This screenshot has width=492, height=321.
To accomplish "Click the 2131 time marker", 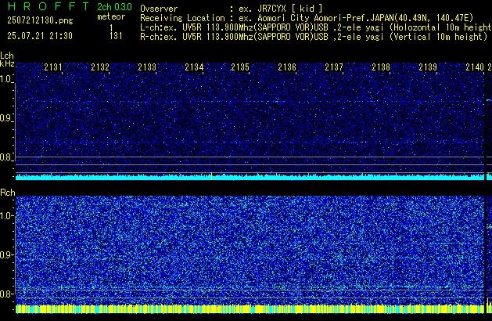I will click(x=53, y=67).
